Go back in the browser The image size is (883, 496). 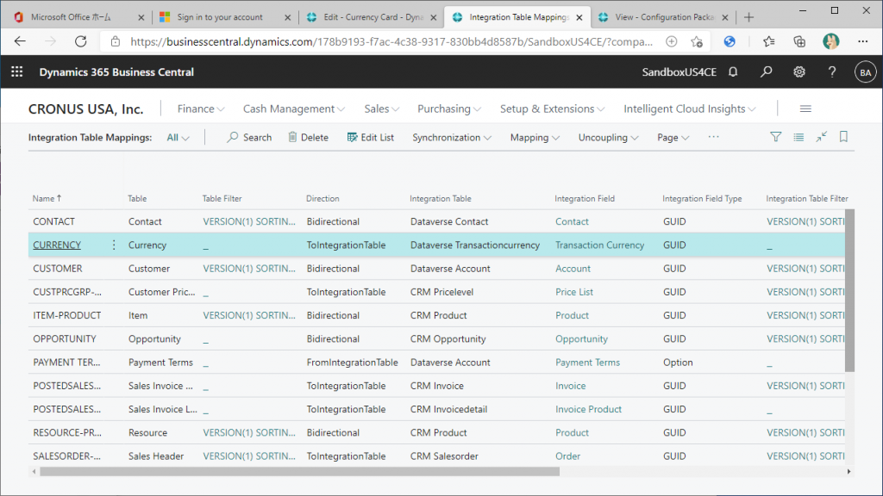(21, 41)
